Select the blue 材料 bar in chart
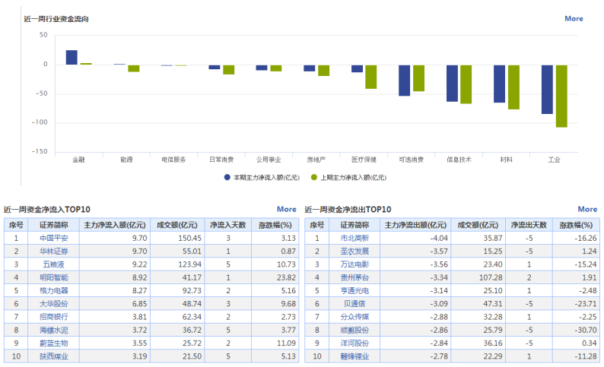Image resolution: width=604 pixels, height=367 pixels. pyautogui.click(x=499, y=84)
